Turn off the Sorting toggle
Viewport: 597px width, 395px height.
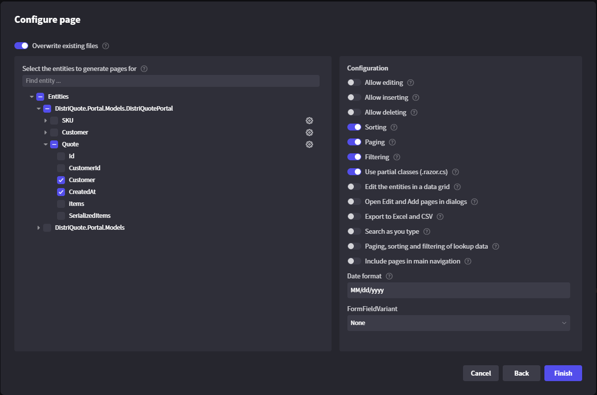(x=354, y=127)
